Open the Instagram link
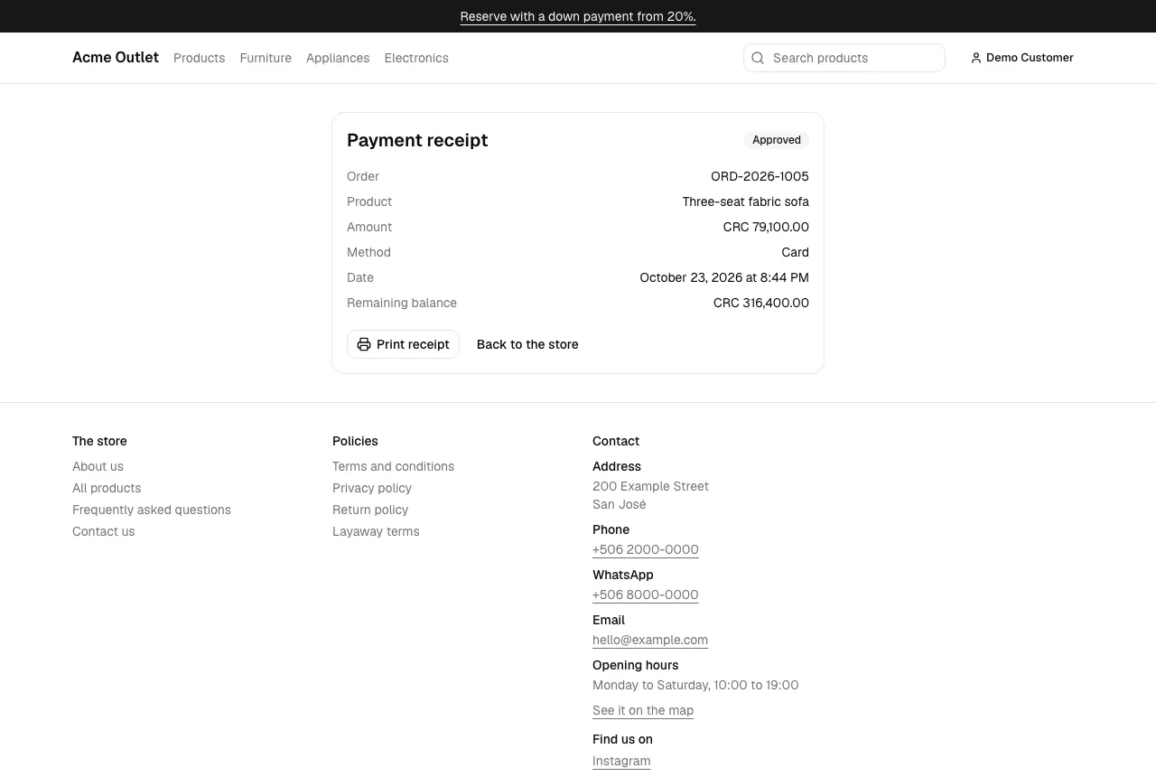This screenshot has height=777, width=1156. 621,761
